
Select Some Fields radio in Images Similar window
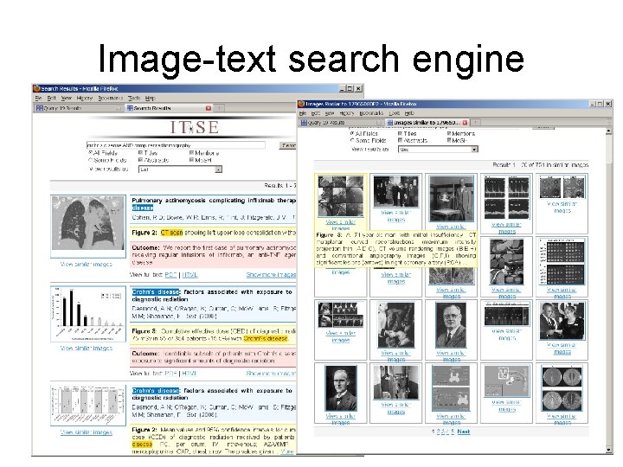[352, 140]
